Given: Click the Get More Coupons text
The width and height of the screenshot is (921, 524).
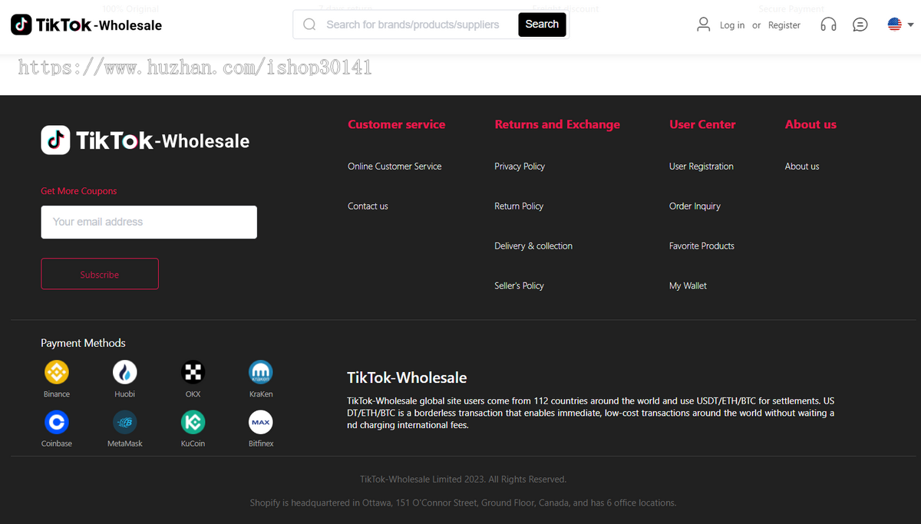Looking at the screenshot, I should click(x=79, y=191).
